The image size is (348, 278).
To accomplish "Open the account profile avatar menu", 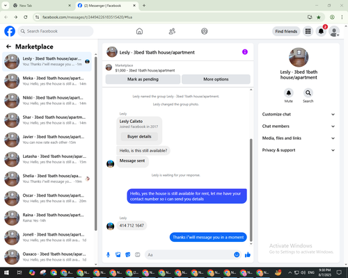I will click(334, 31).
